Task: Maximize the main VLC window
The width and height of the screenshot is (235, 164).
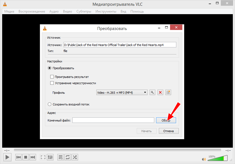Action: tap(217, 3)
